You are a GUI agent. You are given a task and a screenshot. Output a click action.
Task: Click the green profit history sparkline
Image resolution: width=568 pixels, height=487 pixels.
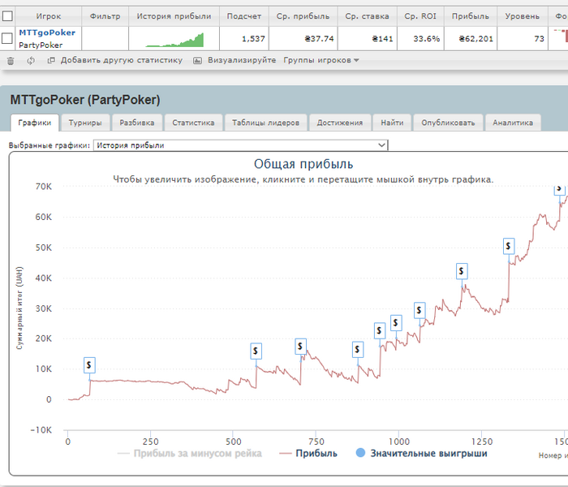174,41
